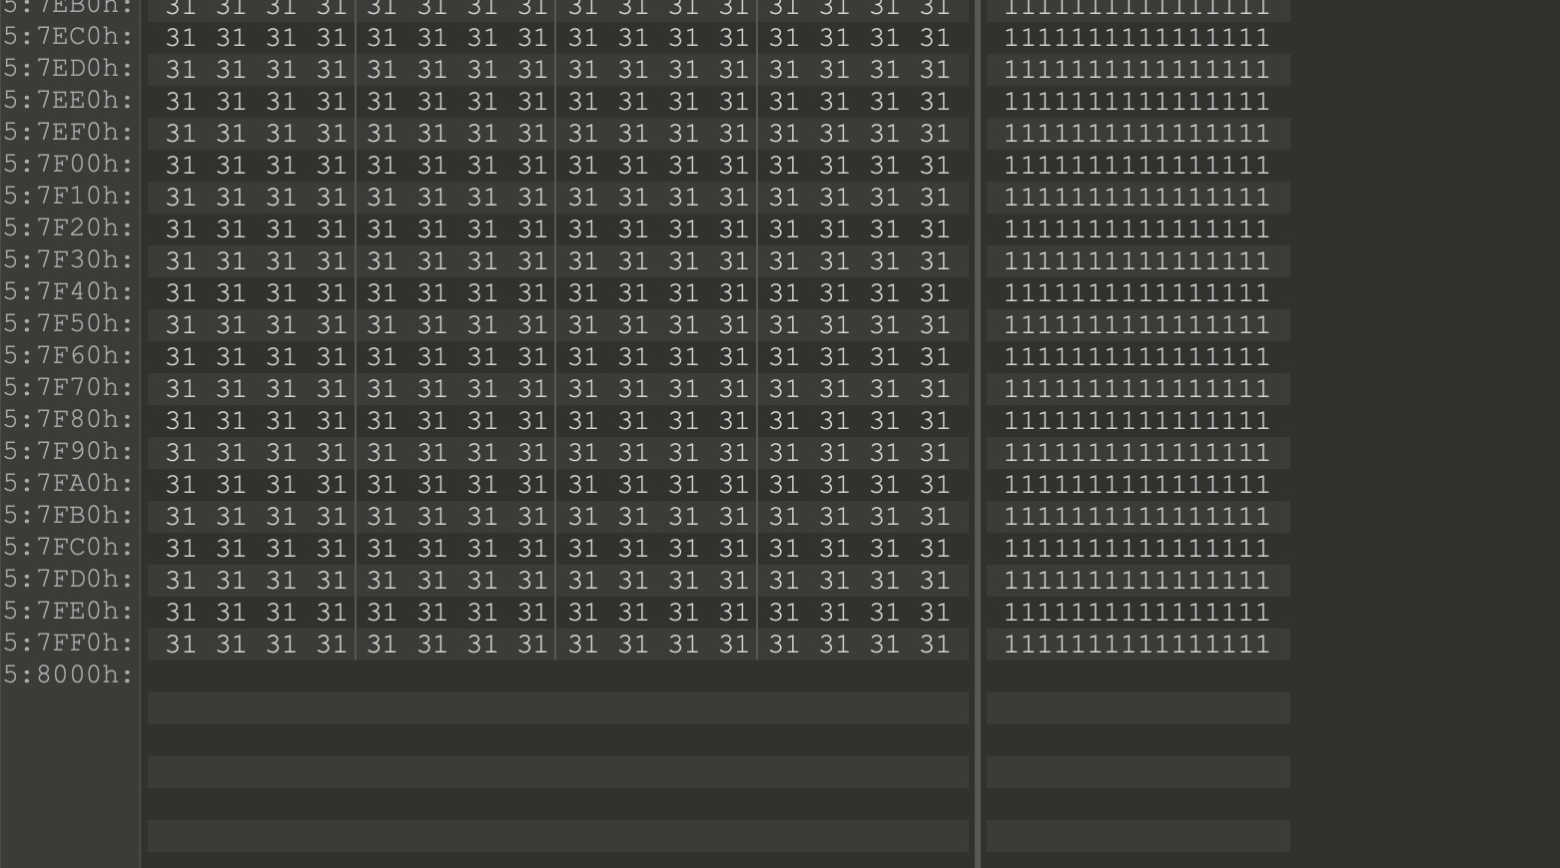The image size is (1560, 868).
Task: Click last hex byte in row 5:7F80h
Action: pyautogui.click(x=935, y=421)
